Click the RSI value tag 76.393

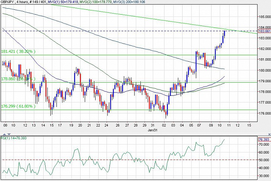(x=265, y=139)
